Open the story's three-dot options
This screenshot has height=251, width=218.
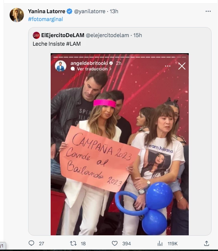click(168, 66)
